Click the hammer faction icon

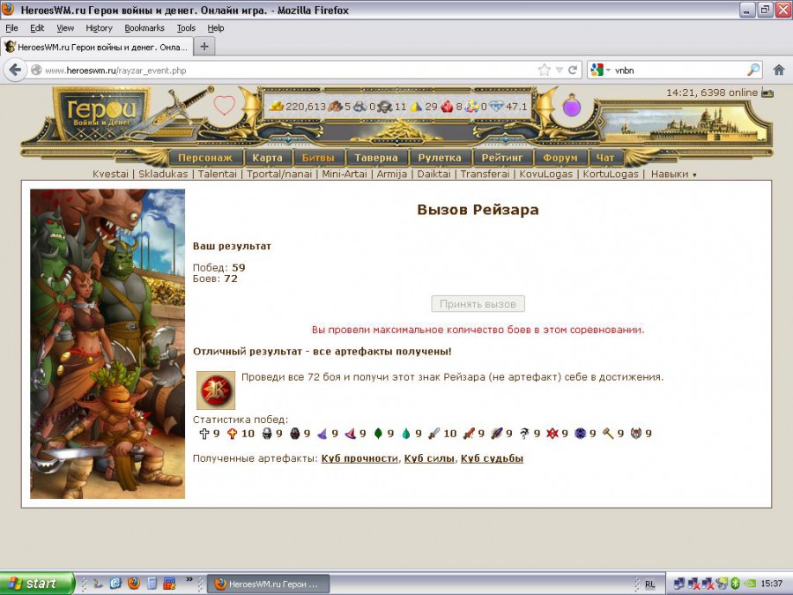click(x=608, y=433)
